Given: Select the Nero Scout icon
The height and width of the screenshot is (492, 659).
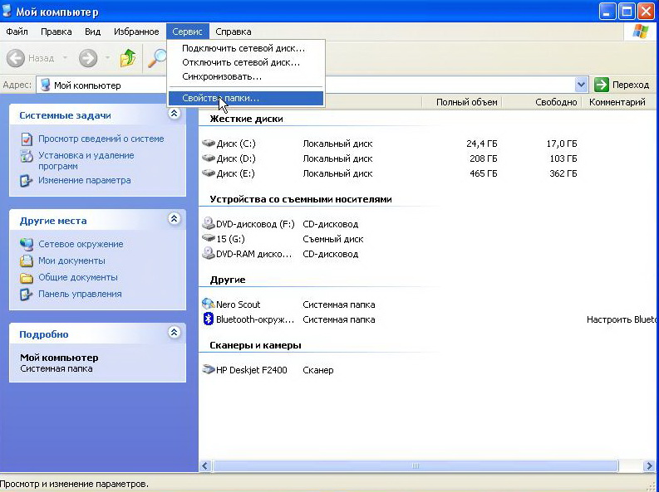Looking at the screenshot, I should pos(209,304).
